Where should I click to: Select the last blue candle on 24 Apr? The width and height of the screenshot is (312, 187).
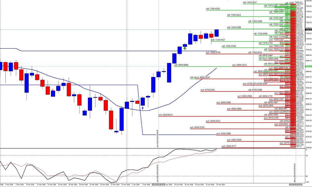pos(217,33)
